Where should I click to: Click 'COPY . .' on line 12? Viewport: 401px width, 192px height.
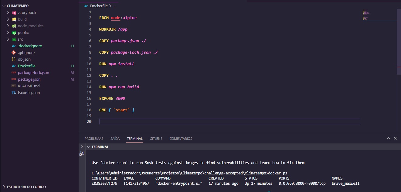pyautogui.click(x=108, y=76)
